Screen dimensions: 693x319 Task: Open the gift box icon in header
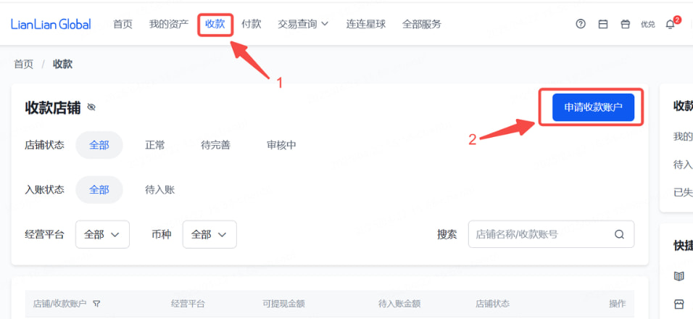click(x=626, y=25)
